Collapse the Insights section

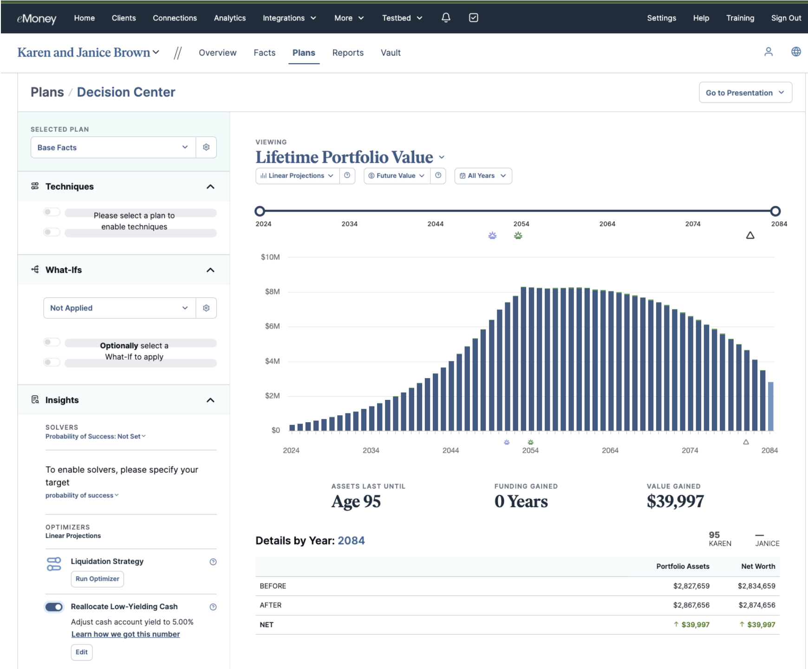(x=210, y=400)
